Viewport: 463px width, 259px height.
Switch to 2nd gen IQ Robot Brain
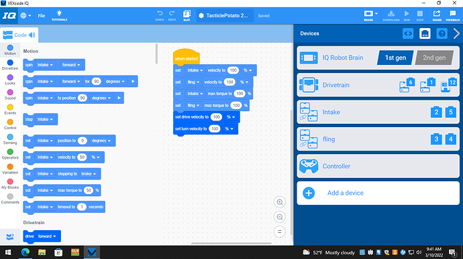pyautogui.click(x=433, y=58)
